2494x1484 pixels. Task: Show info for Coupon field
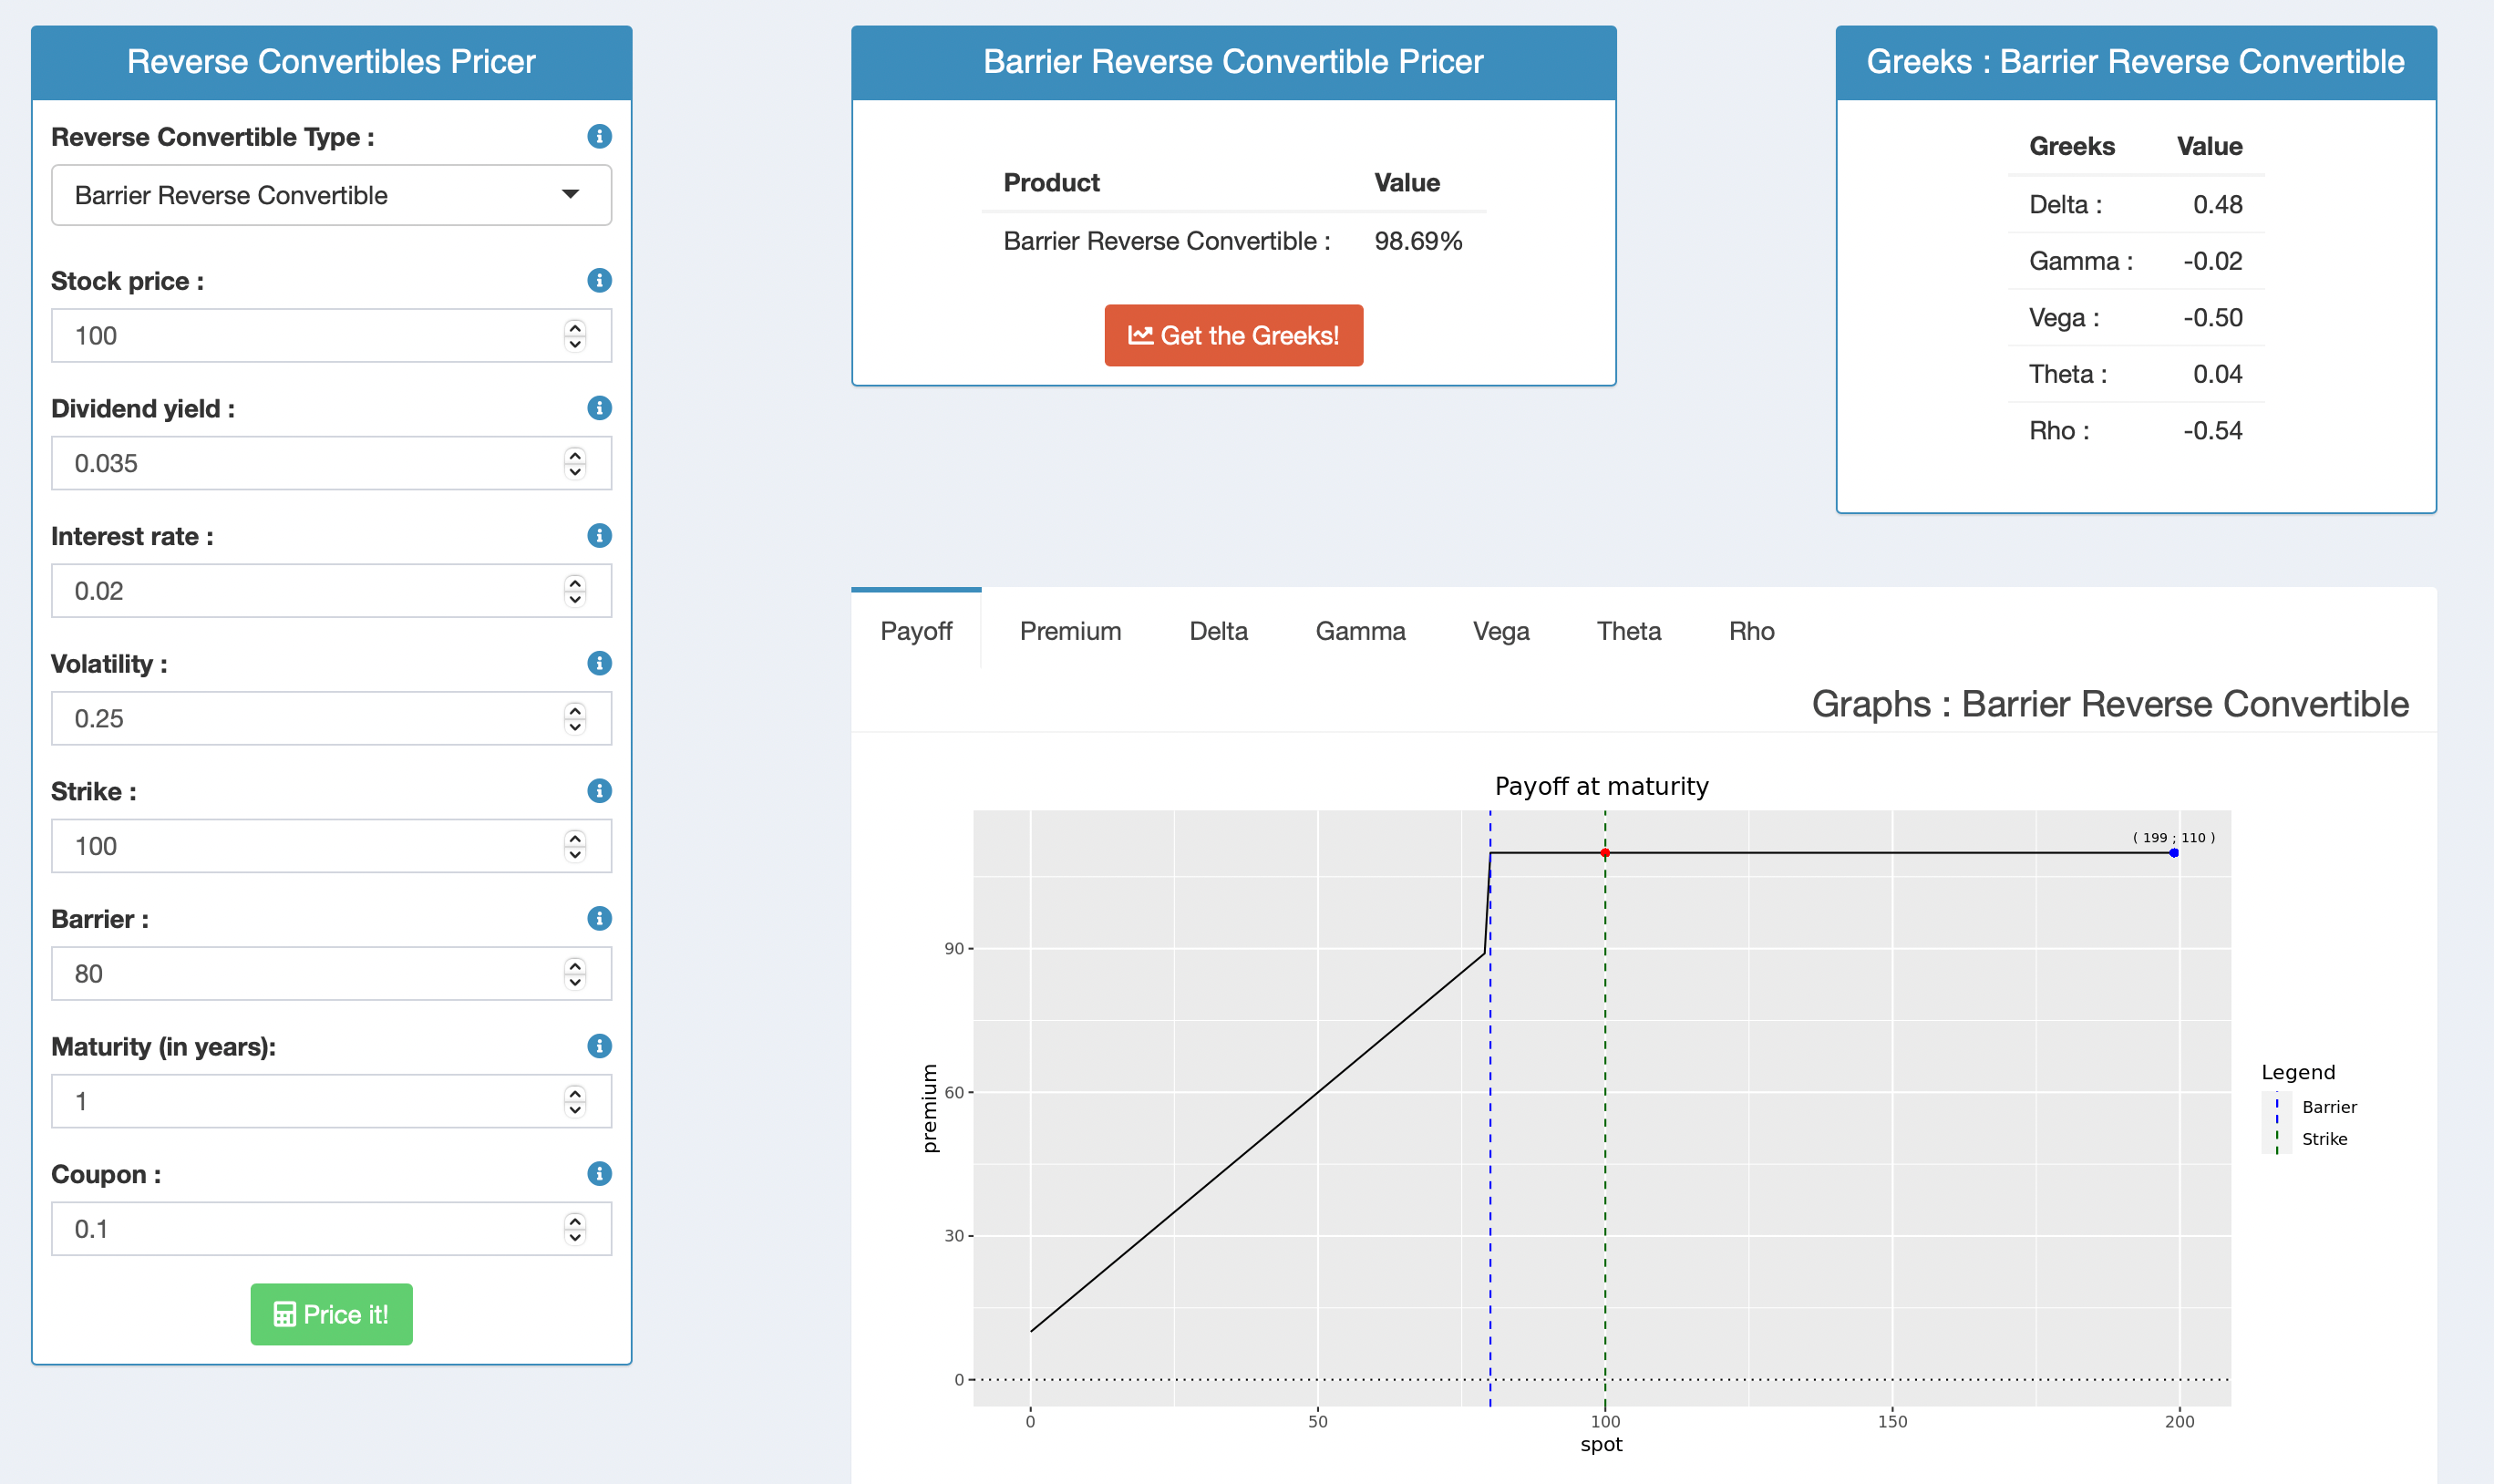click(599, 1174)
